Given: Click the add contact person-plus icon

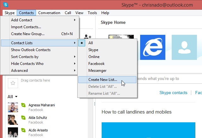Looking at the screenshot, I should 87,37.
